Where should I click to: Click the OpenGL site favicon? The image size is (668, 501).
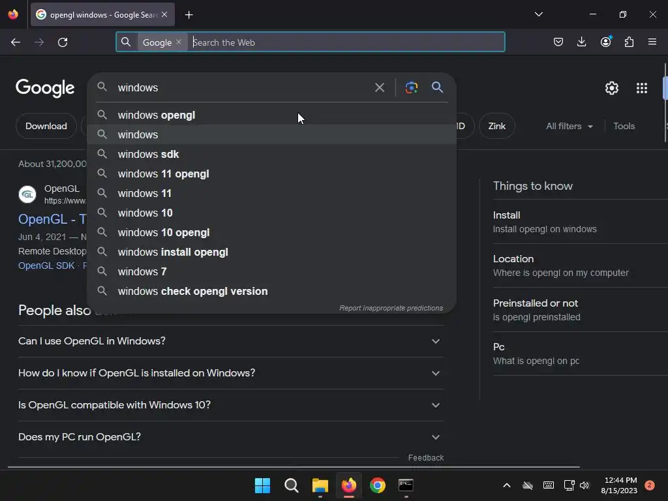(27, 194)
